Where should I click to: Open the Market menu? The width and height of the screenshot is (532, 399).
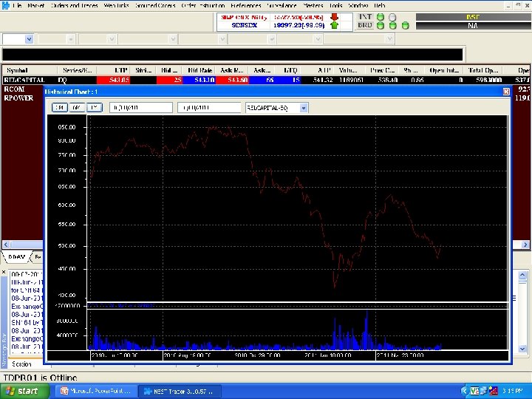click(36, 5)
